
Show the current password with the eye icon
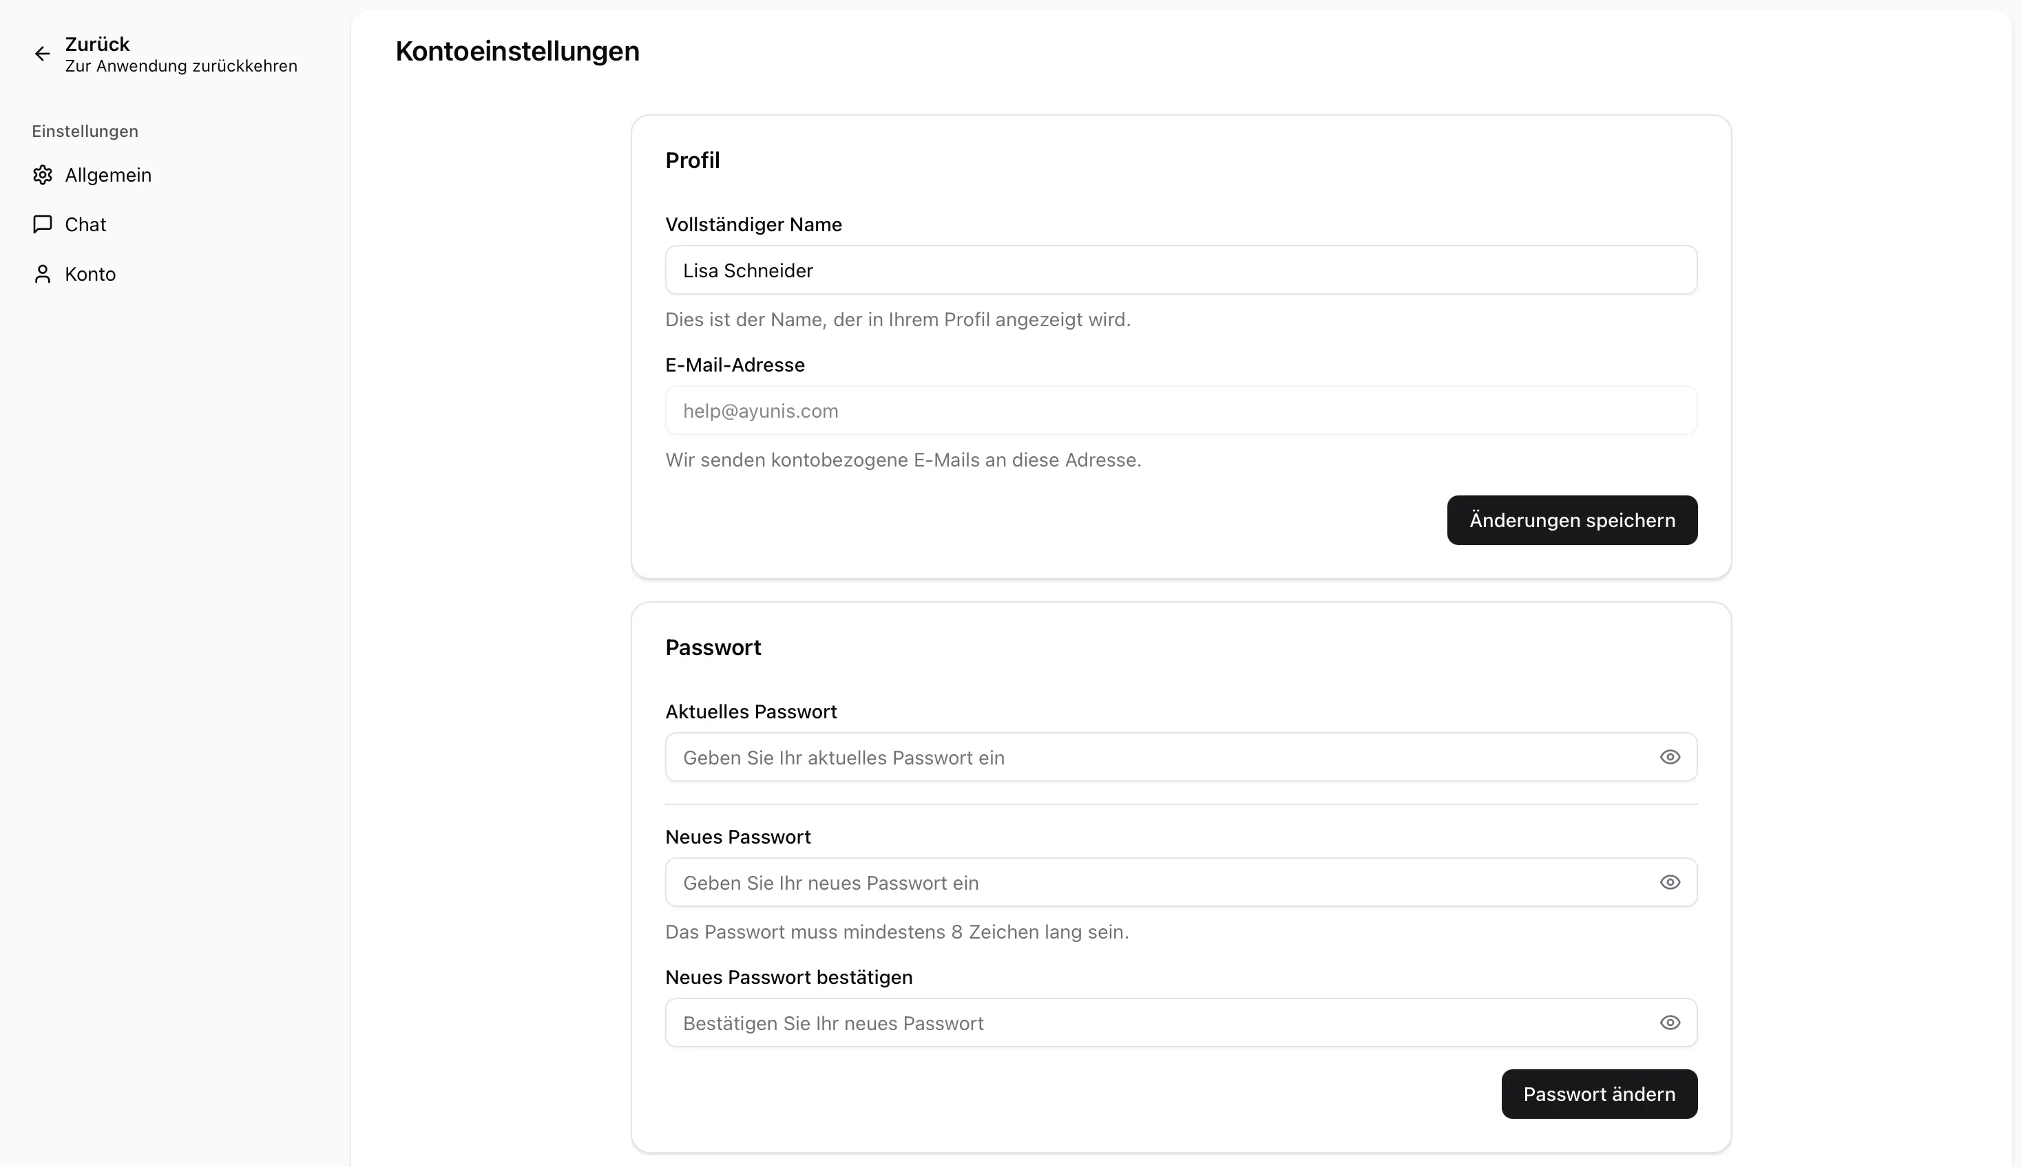click(x=1669, y=757)
